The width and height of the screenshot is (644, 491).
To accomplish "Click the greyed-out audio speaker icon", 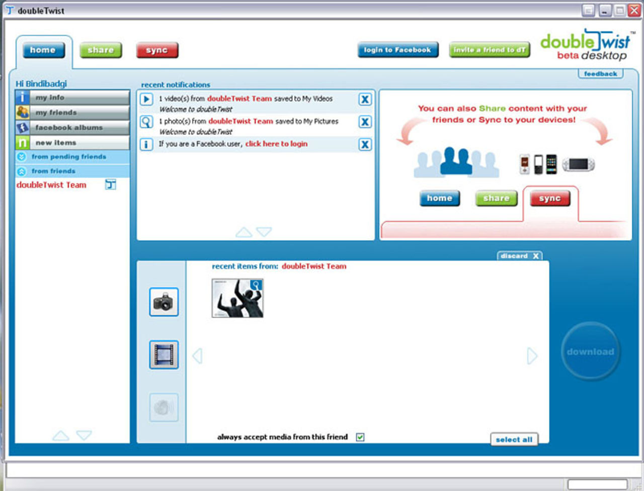I will point(164,407).
